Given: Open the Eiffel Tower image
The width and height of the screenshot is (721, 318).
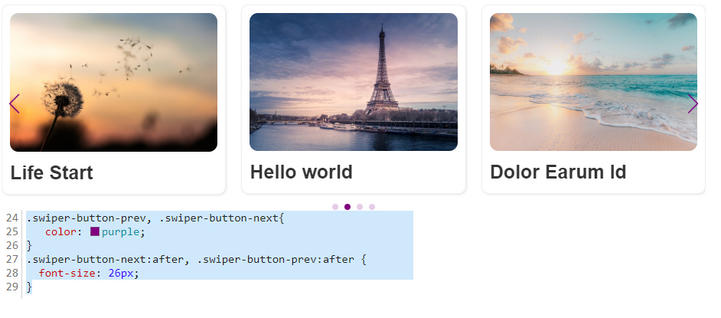Looking at the screenshot, I should point(354,82).
